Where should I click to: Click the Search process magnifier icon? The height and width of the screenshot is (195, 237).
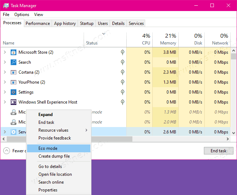(x=14, y=62)
